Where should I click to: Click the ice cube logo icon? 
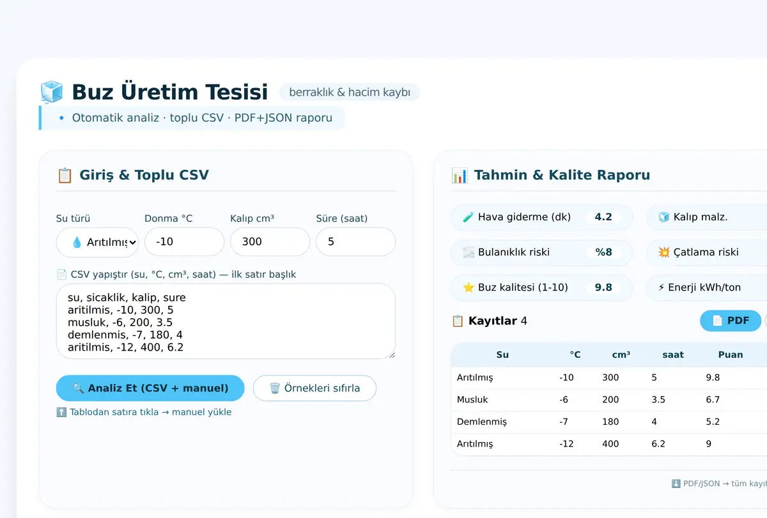(51, 92)
